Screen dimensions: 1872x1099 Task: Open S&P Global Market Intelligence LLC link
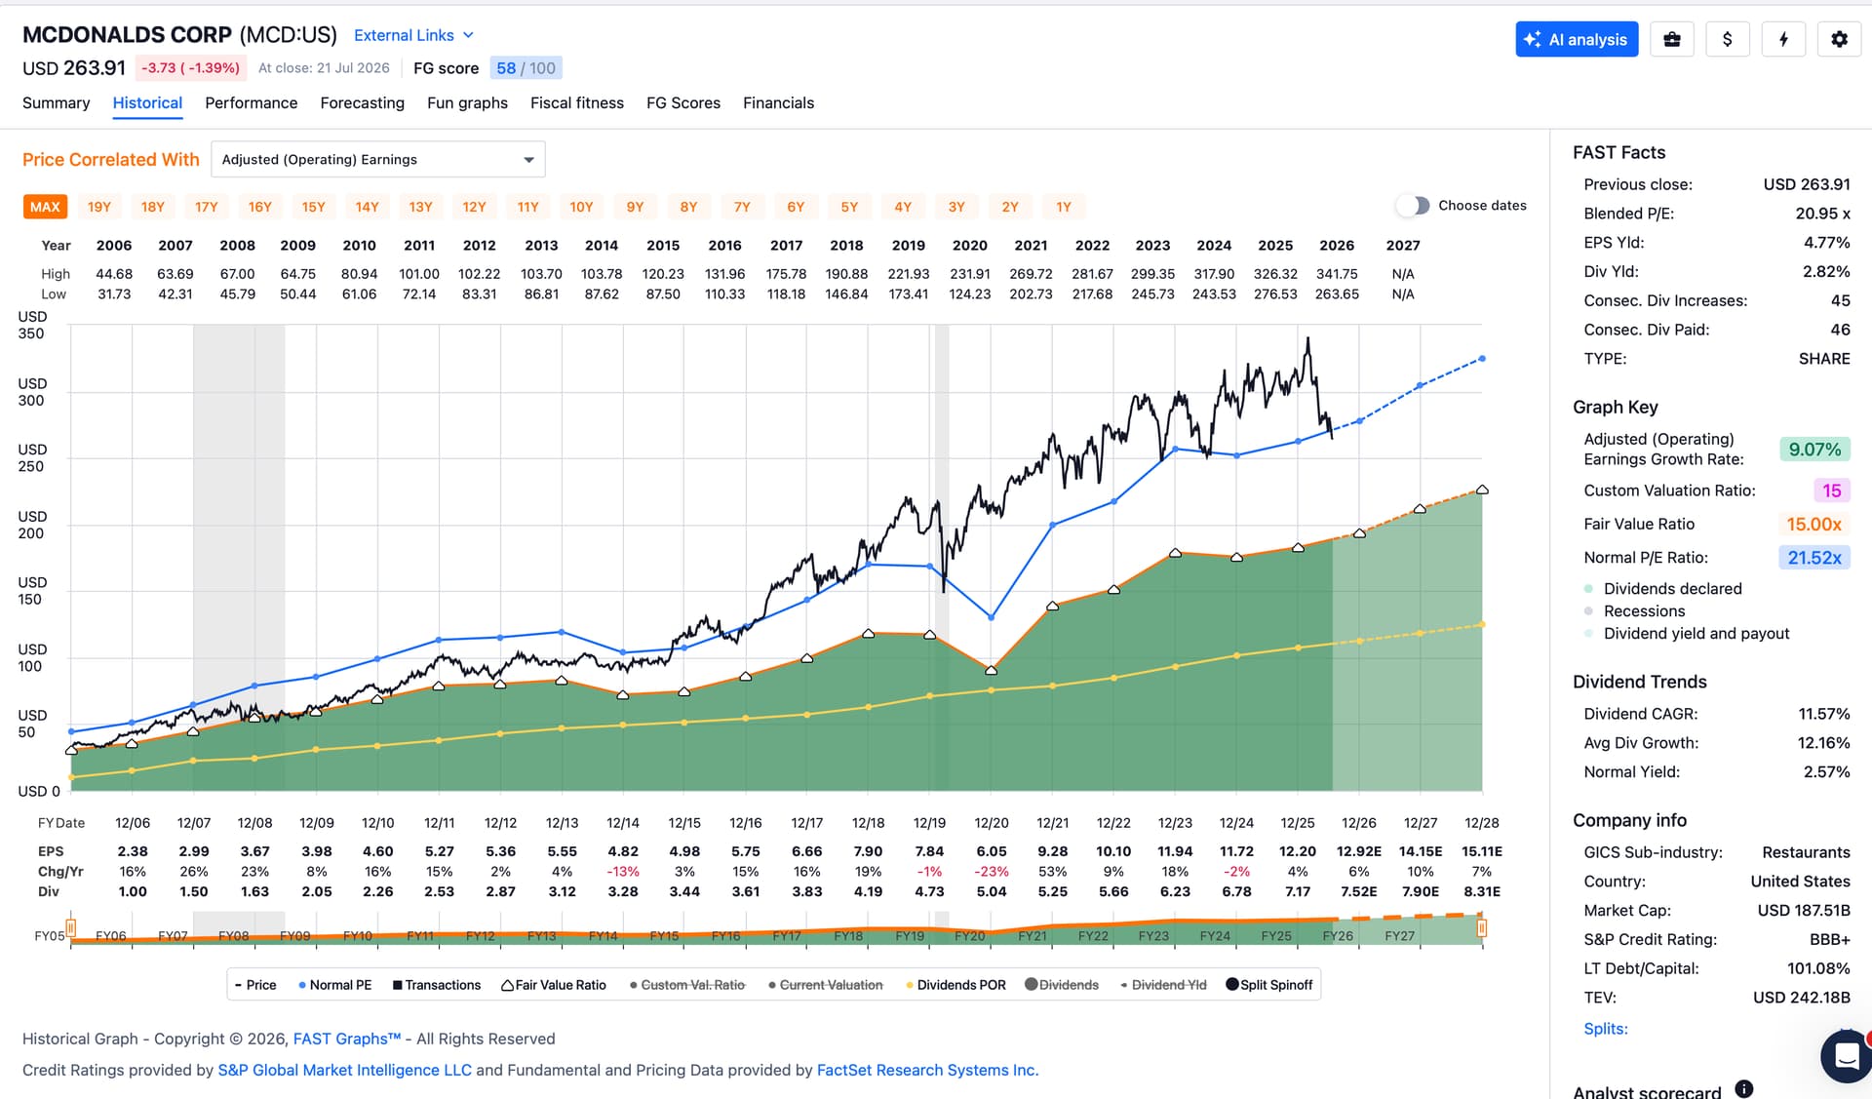[x=344, y=1071]
